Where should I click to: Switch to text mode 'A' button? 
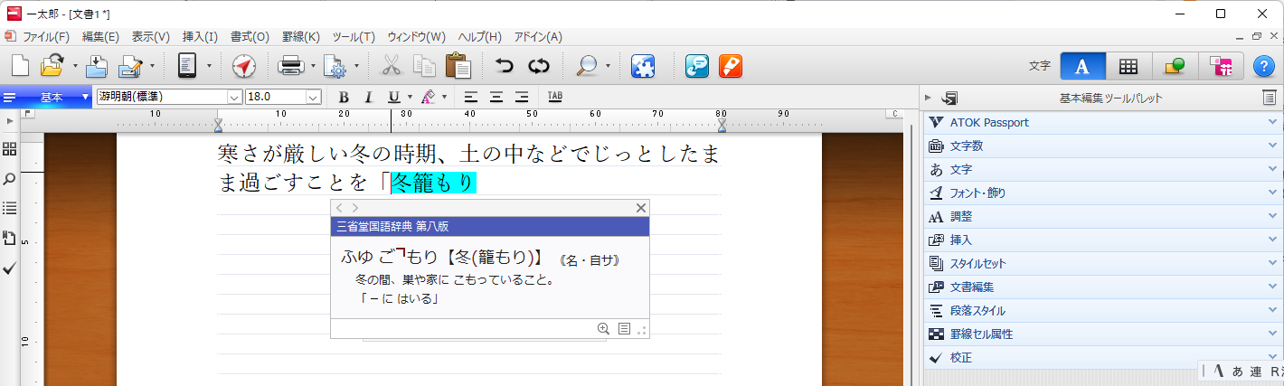tap(1082, 66)
